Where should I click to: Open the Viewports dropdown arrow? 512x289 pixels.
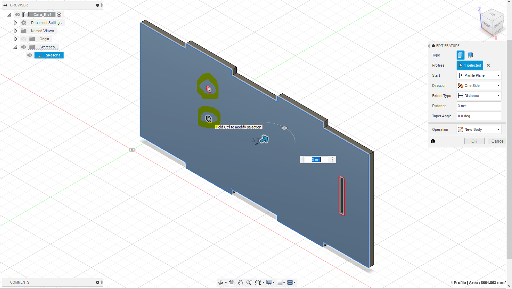295,283
